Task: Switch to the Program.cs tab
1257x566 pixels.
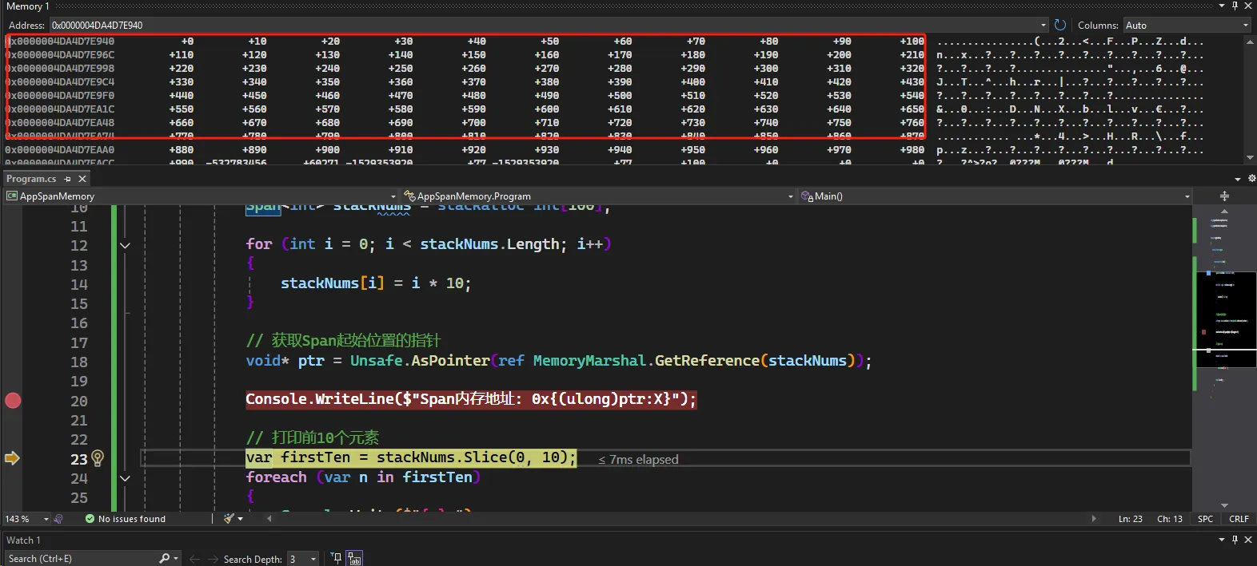Action: coord(31,179)
